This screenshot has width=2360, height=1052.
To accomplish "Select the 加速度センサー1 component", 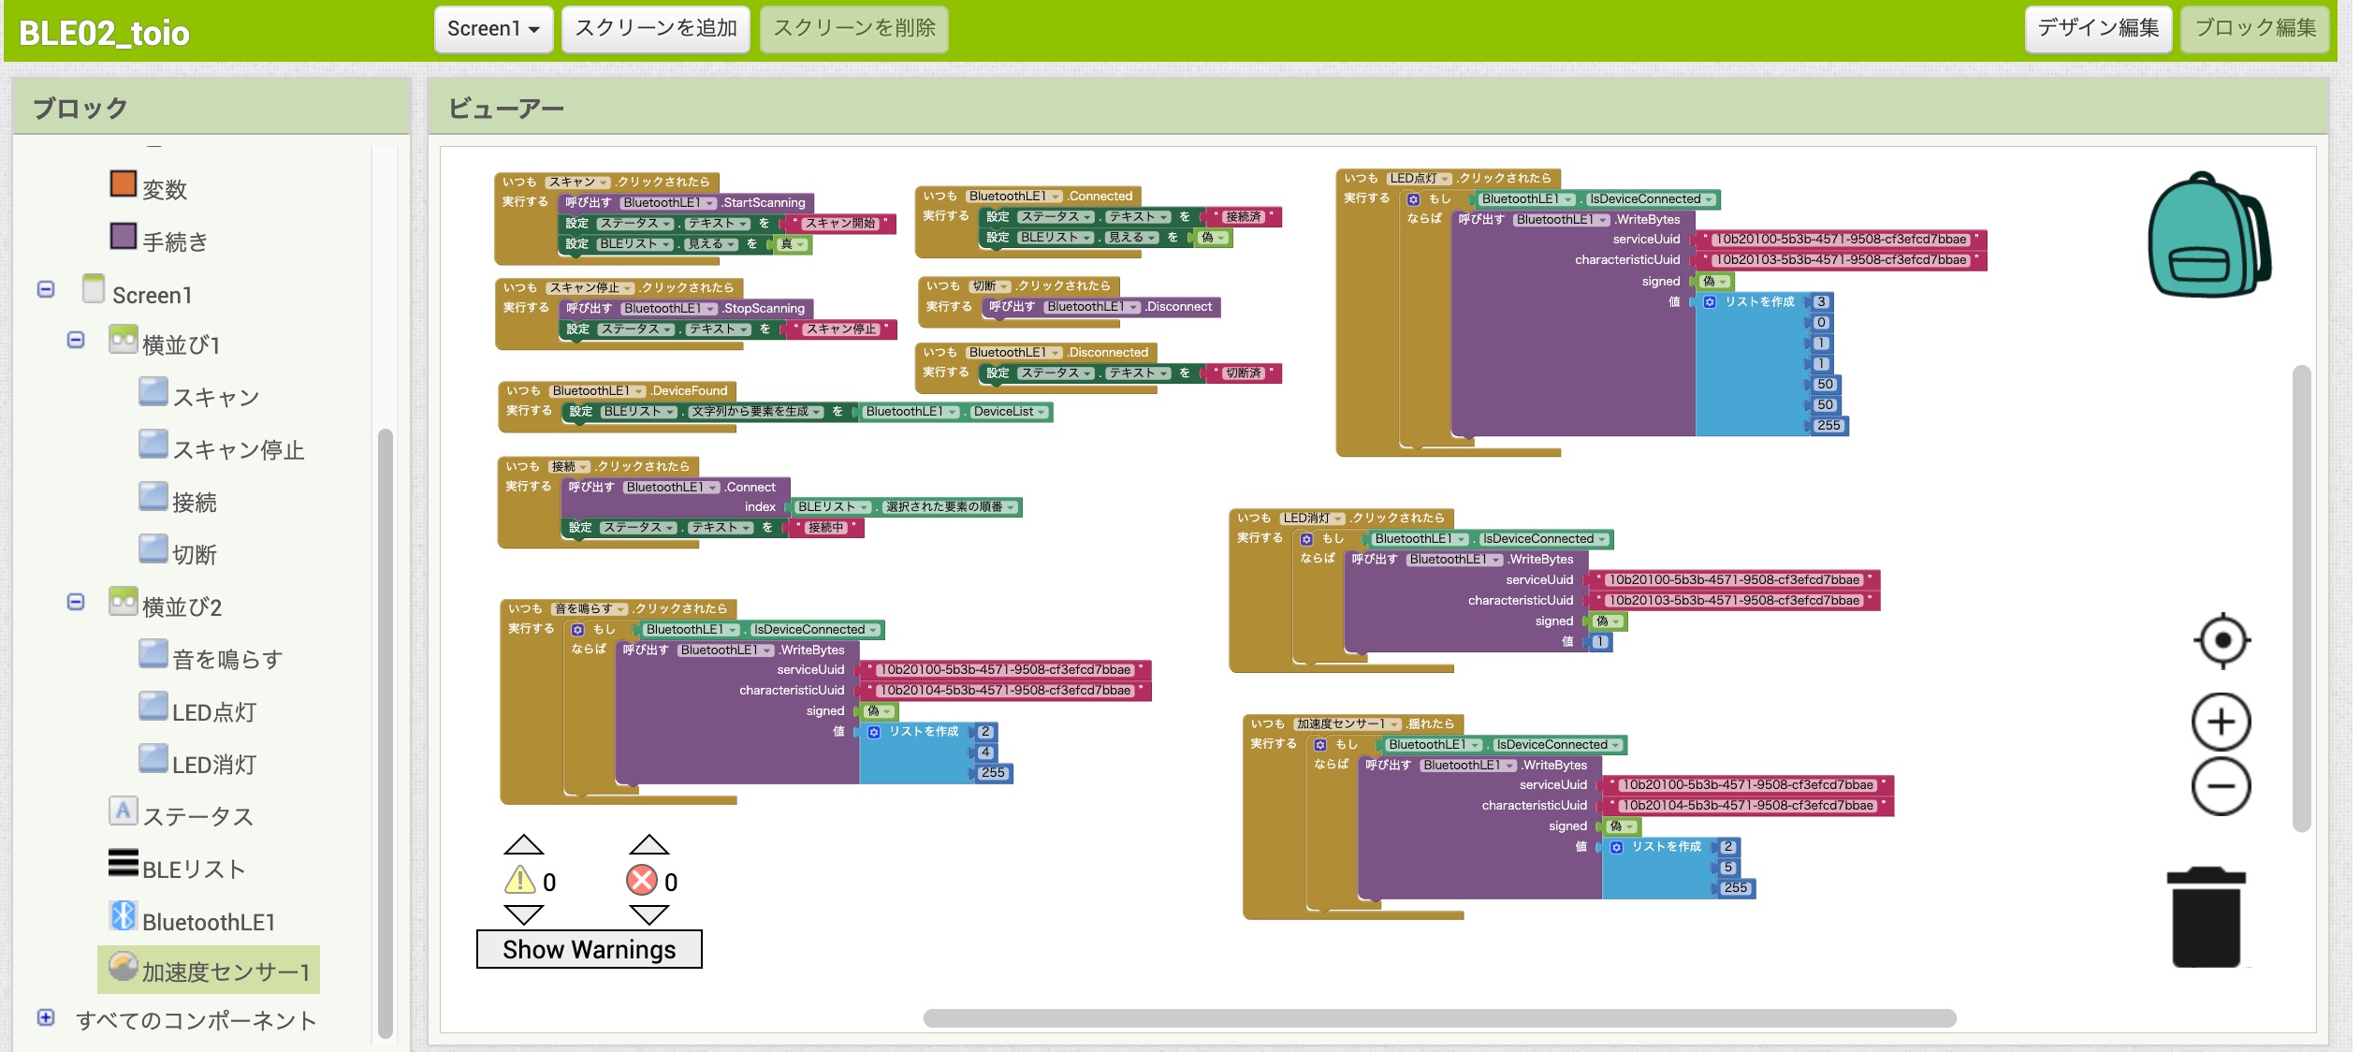I will [209, 971].
